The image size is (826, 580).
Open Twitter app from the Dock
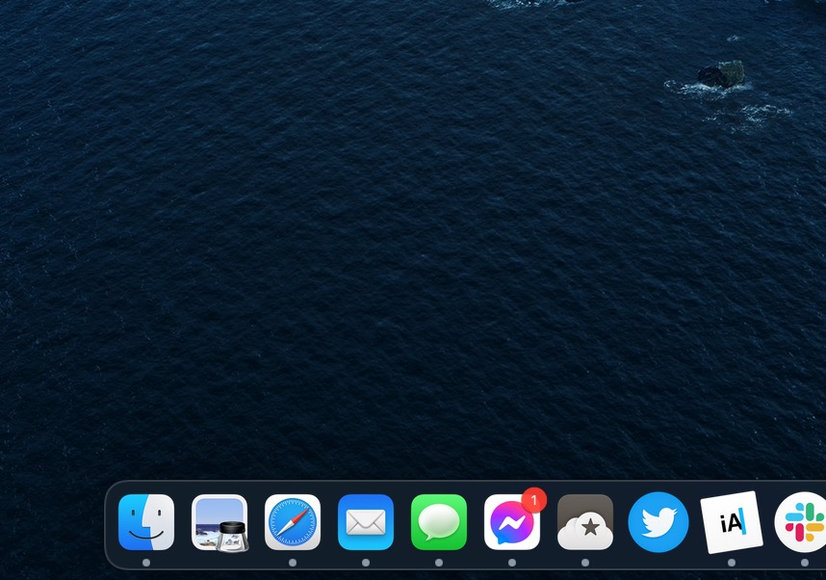[x=658, y=522]
